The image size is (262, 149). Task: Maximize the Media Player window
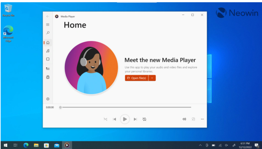click(192, 15)
